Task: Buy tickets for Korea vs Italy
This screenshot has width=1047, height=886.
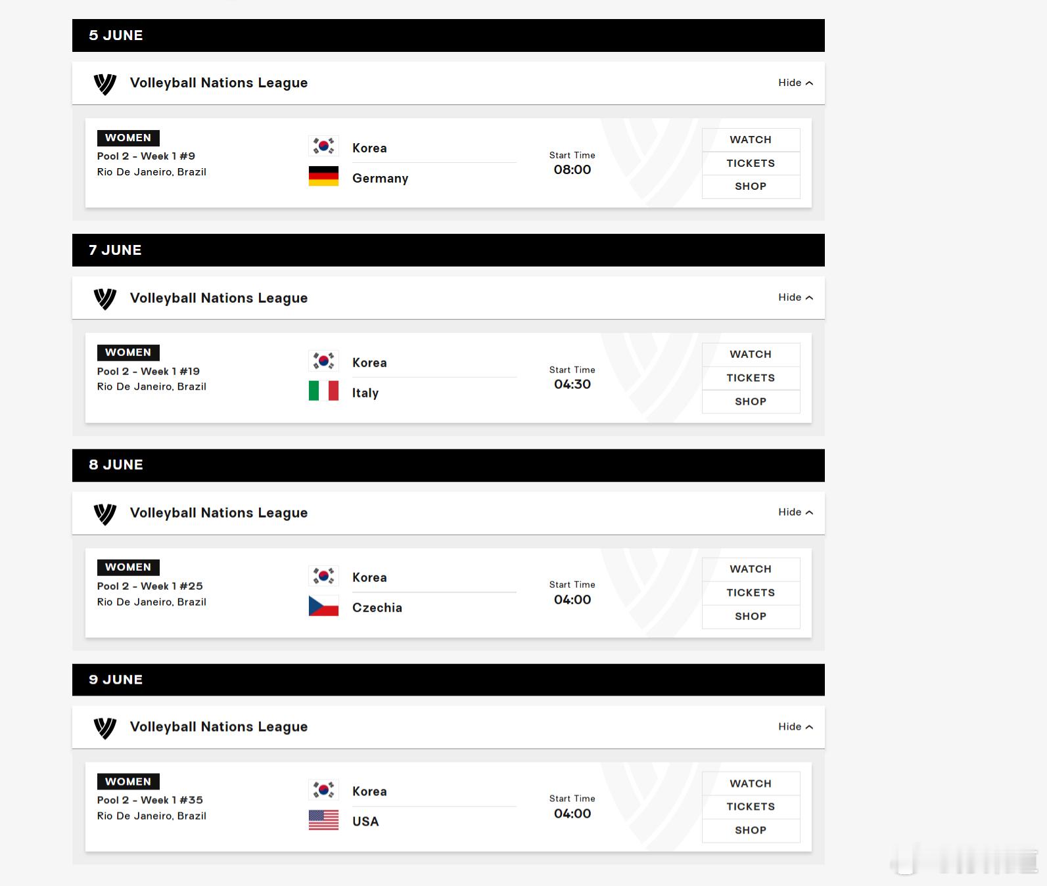Action: click(751, 378)
